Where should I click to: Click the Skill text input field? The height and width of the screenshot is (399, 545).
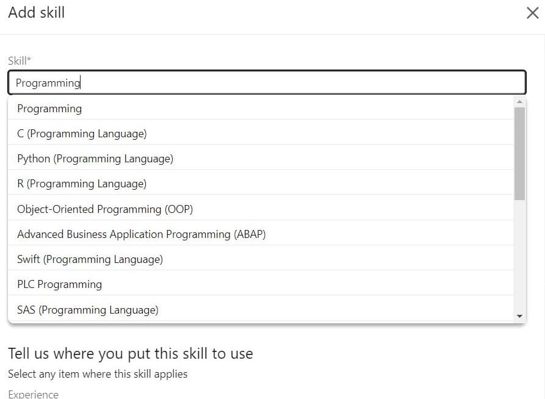pos(267,83)
